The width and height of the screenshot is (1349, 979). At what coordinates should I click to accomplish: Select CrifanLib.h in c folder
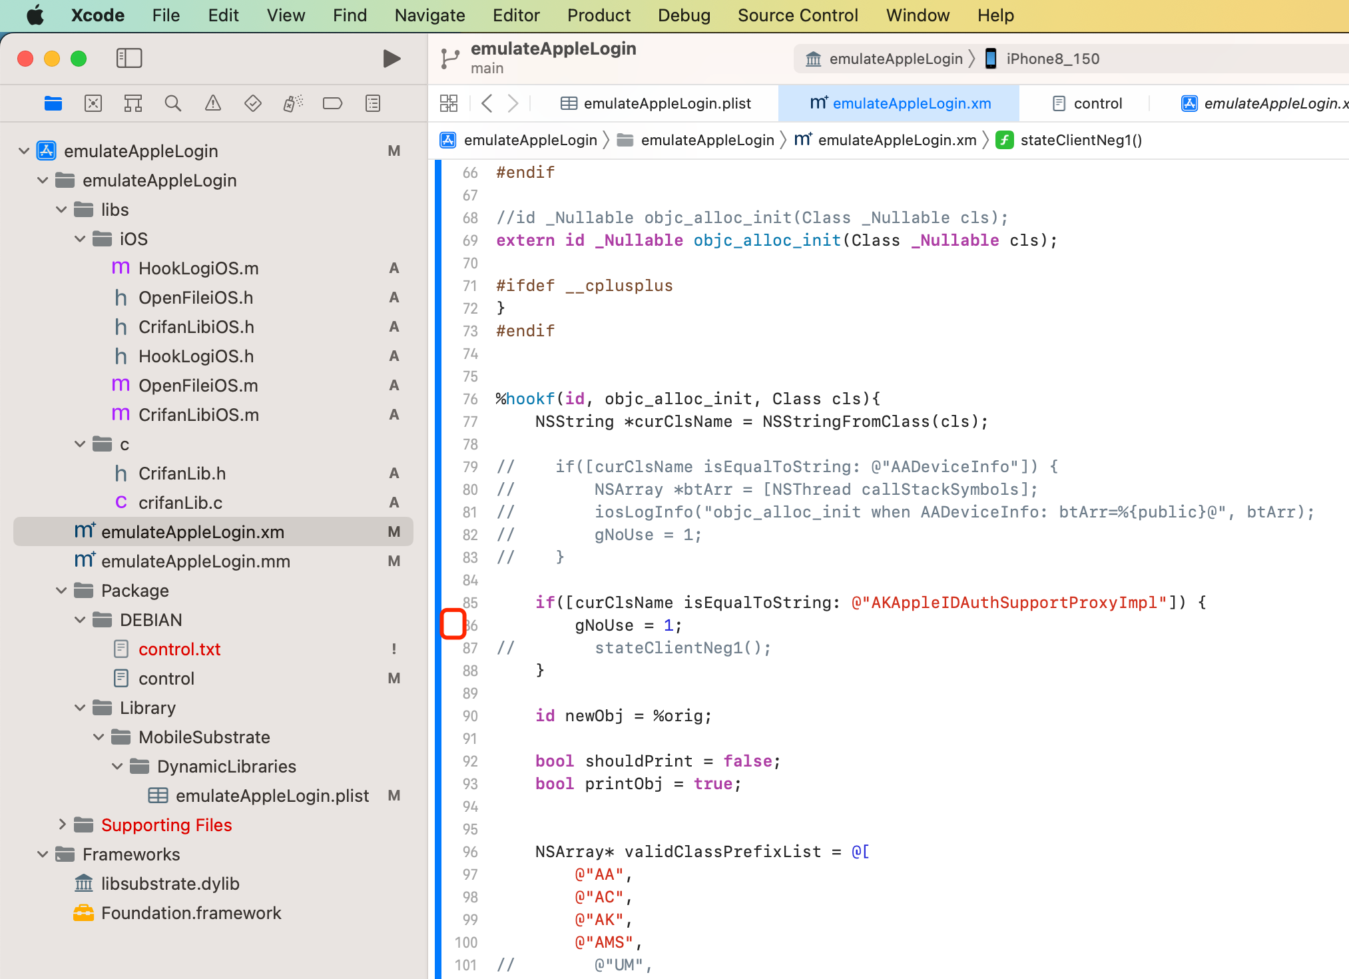coord(213,474)
